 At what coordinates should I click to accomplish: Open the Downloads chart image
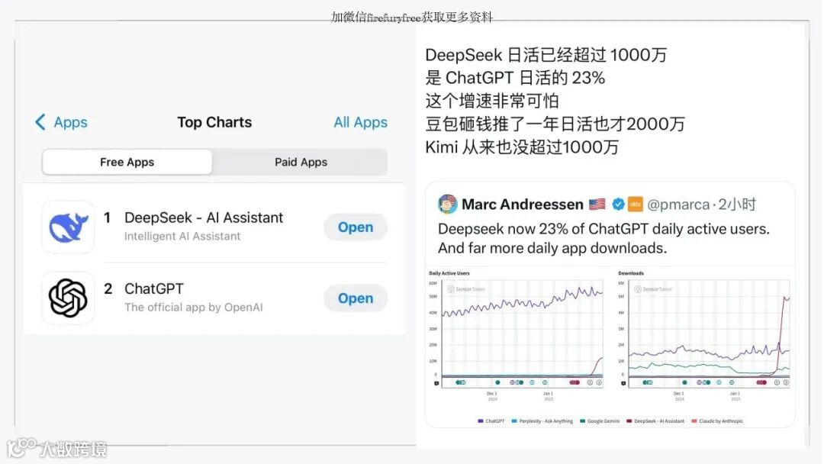tap(704, 337)
